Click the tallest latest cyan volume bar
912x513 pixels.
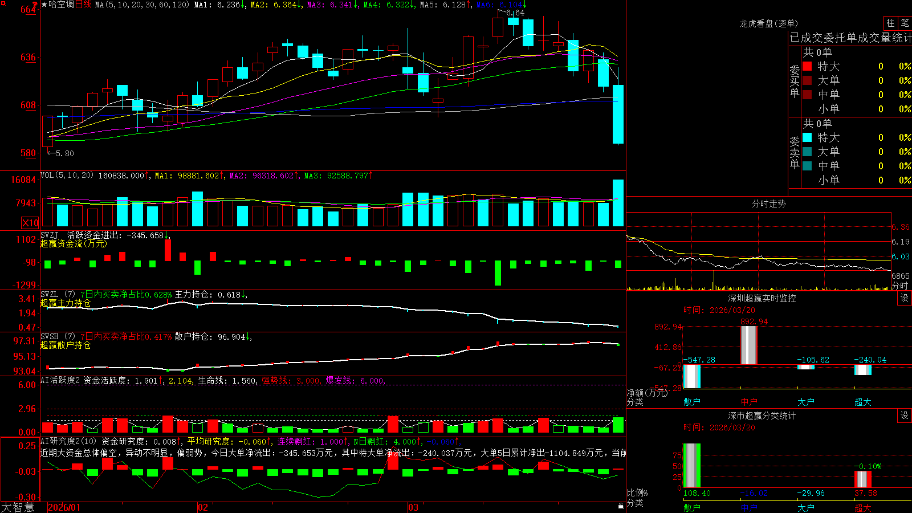(618, 203)
